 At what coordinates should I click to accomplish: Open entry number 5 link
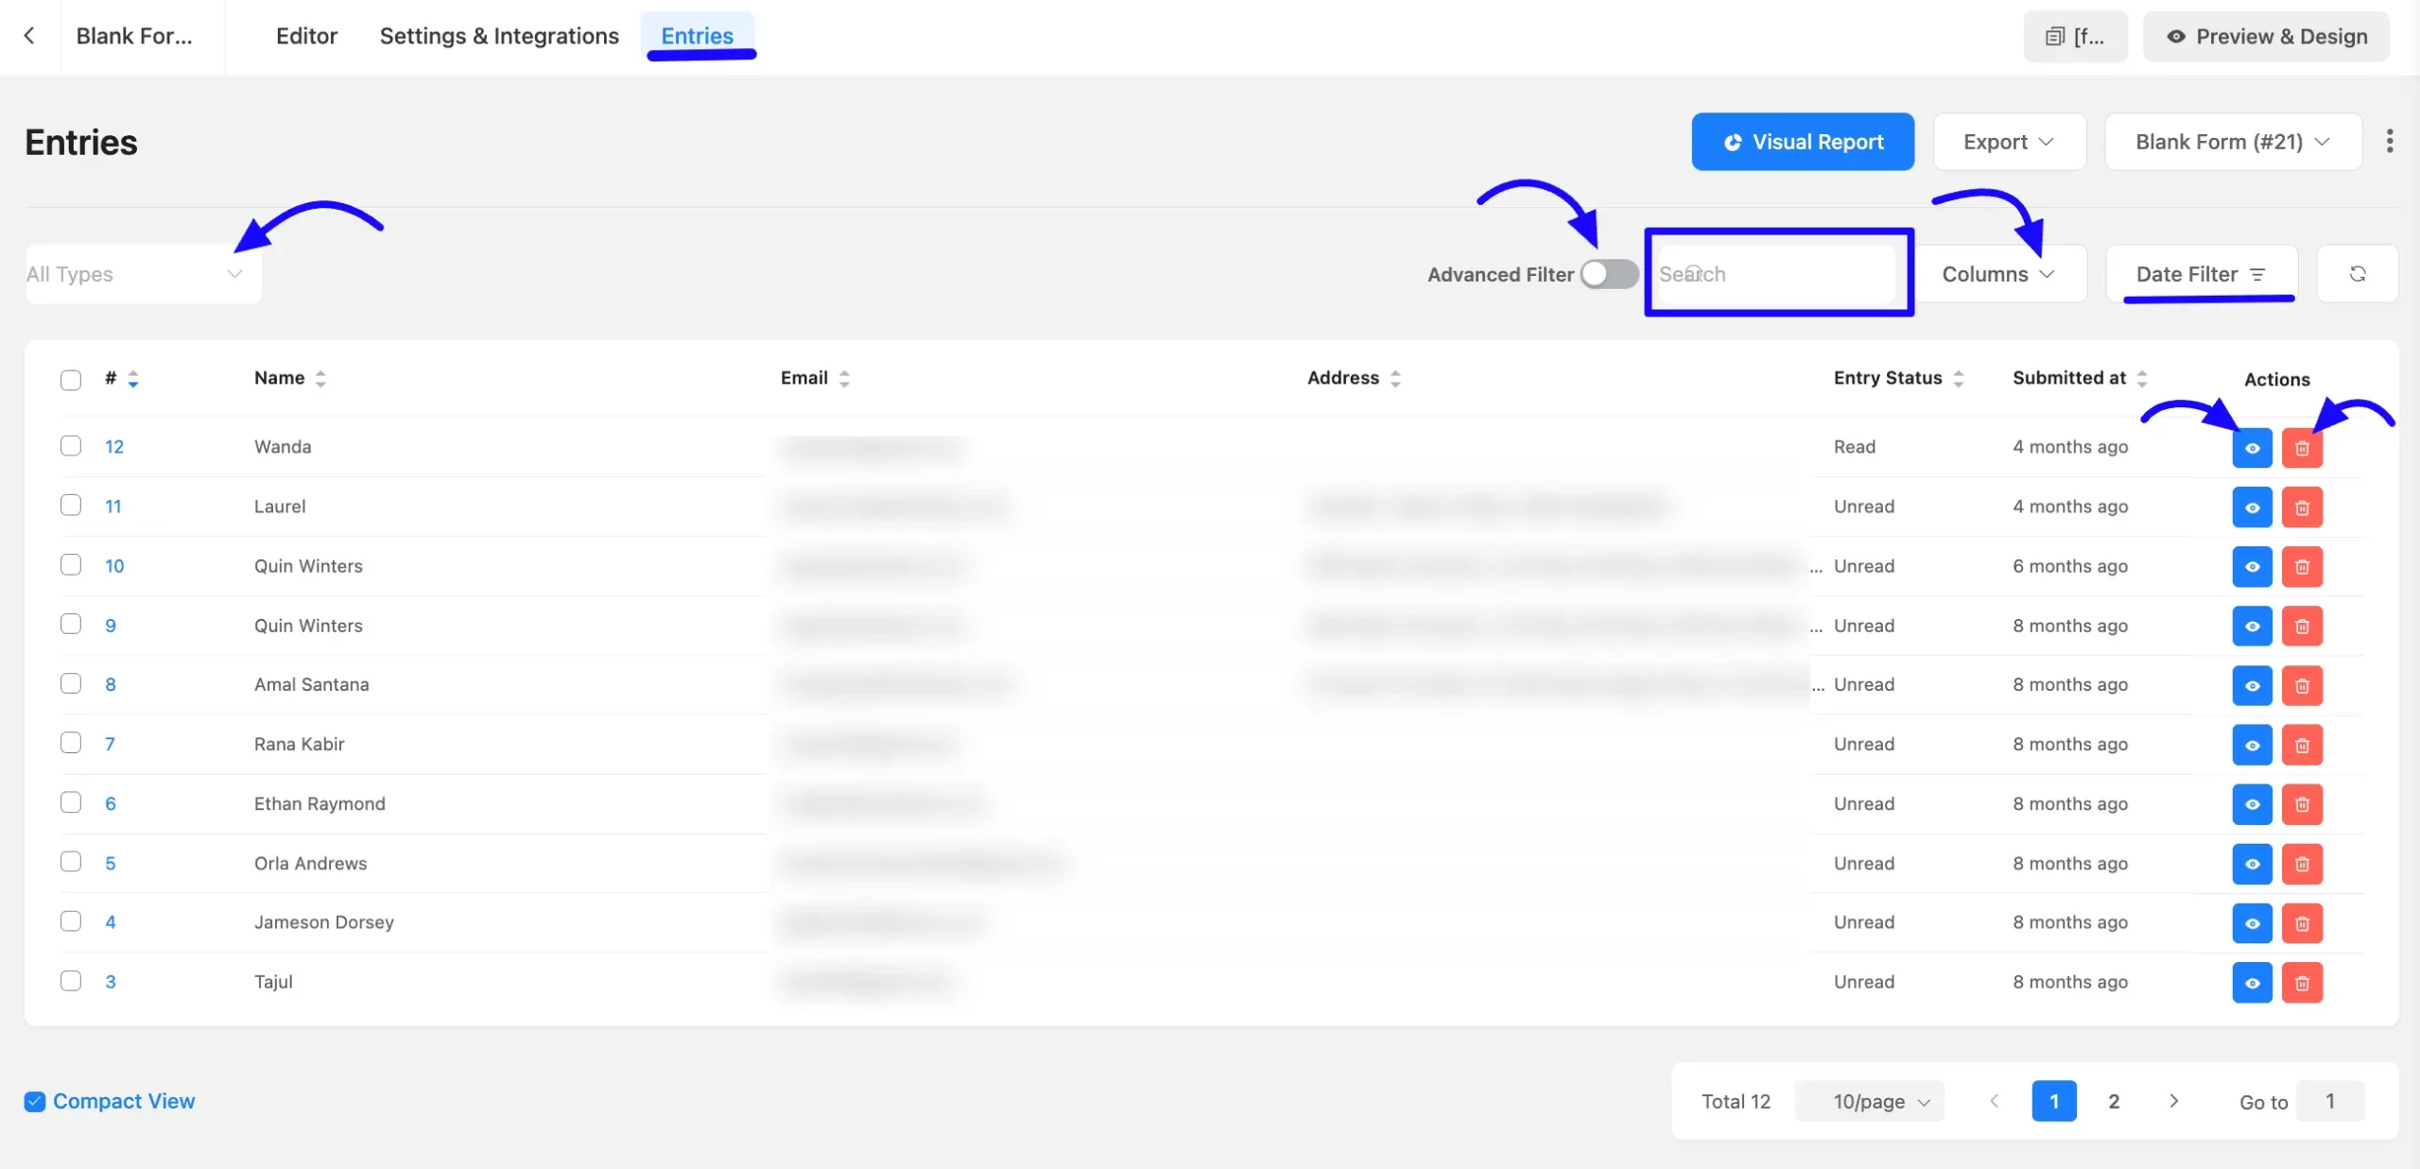click(x=111, y=864)
